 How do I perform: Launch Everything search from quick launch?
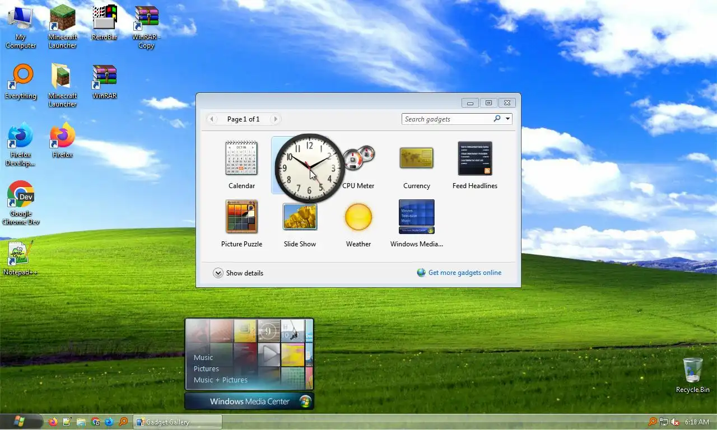123,422
